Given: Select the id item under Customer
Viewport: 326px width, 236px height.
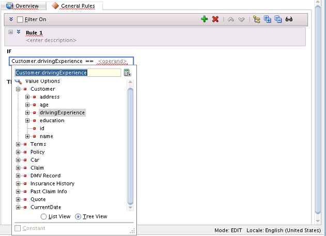Looking at the screenshot, I should [x=42, y=128].
